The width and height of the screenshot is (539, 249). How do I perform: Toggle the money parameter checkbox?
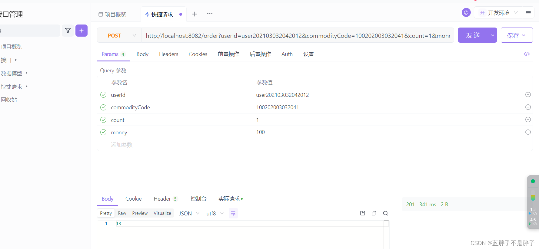point(103,132)
